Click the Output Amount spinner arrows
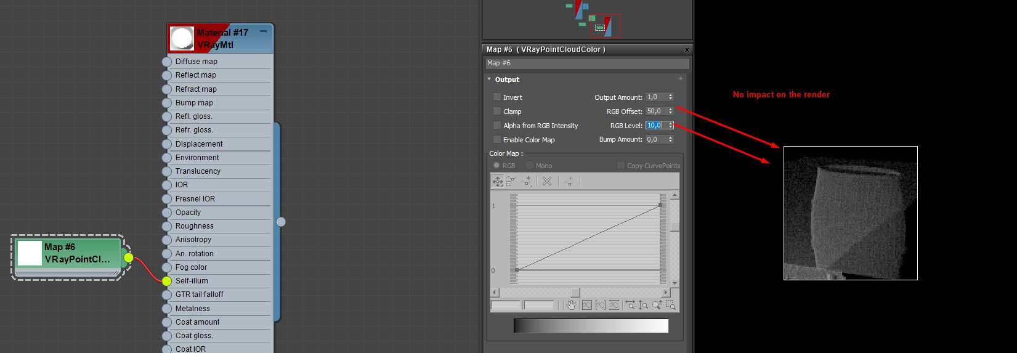The height and width of the screenshot is (353, 1017). [671, 97]
